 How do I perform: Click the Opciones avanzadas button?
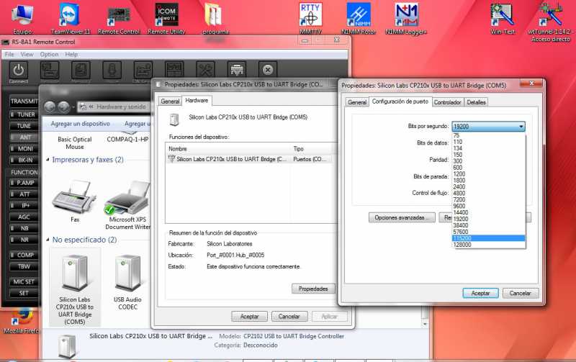(x=402, y=217)
